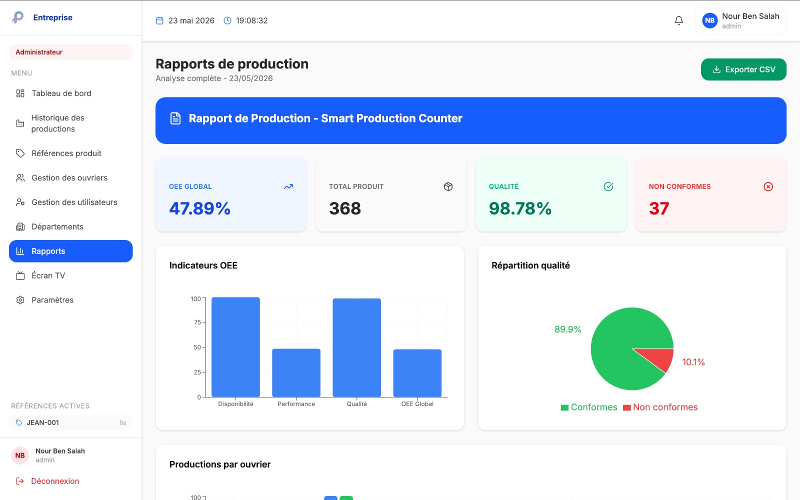This screenshot has height=500, width=800.
Task: Click the NB avatar in top header
Action: (x=709, y=20)
